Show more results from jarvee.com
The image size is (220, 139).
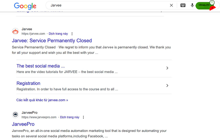(42, 100)
